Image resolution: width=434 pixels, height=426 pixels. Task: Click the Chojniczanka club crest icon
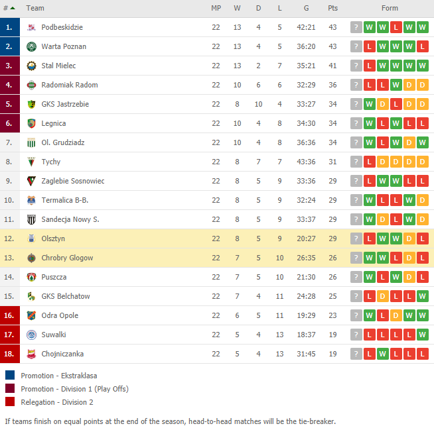[31, 354]
